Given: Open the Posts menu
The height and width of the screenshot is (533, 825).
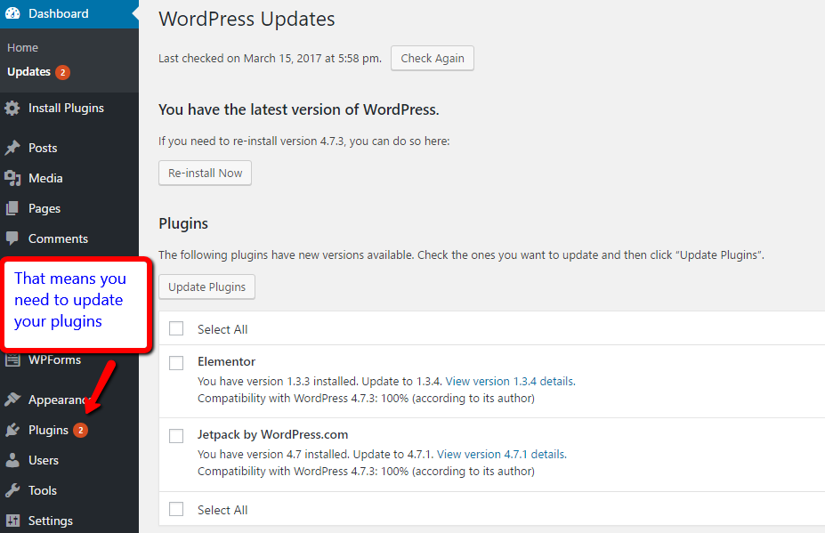Looking at the screenshot, I should tap(69, 148).
